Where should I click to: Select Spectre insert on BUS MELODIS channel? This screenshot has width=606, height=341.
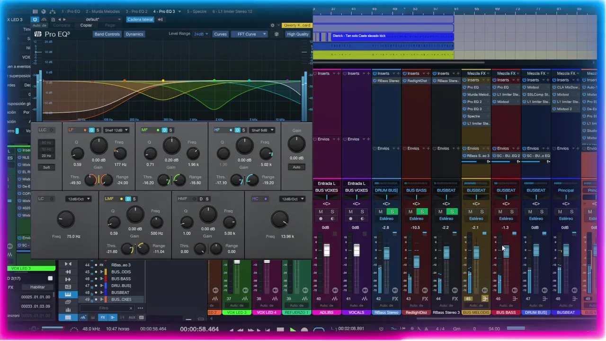coord(476,116)
